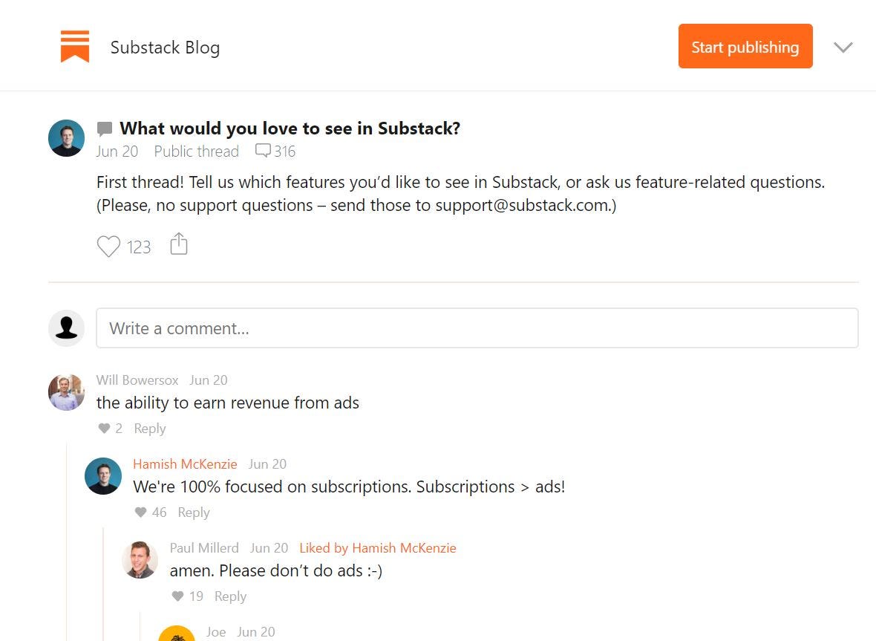876x641 pixels.
Task: Expand the chevron next to Start publishing
Action: click(x=843, y=47)
